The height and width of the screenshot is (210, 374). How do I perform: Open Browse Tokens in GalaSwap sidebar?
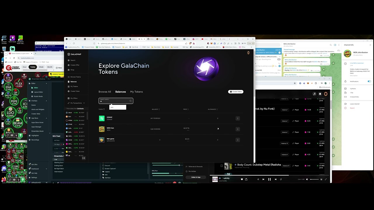pos(74,77)
